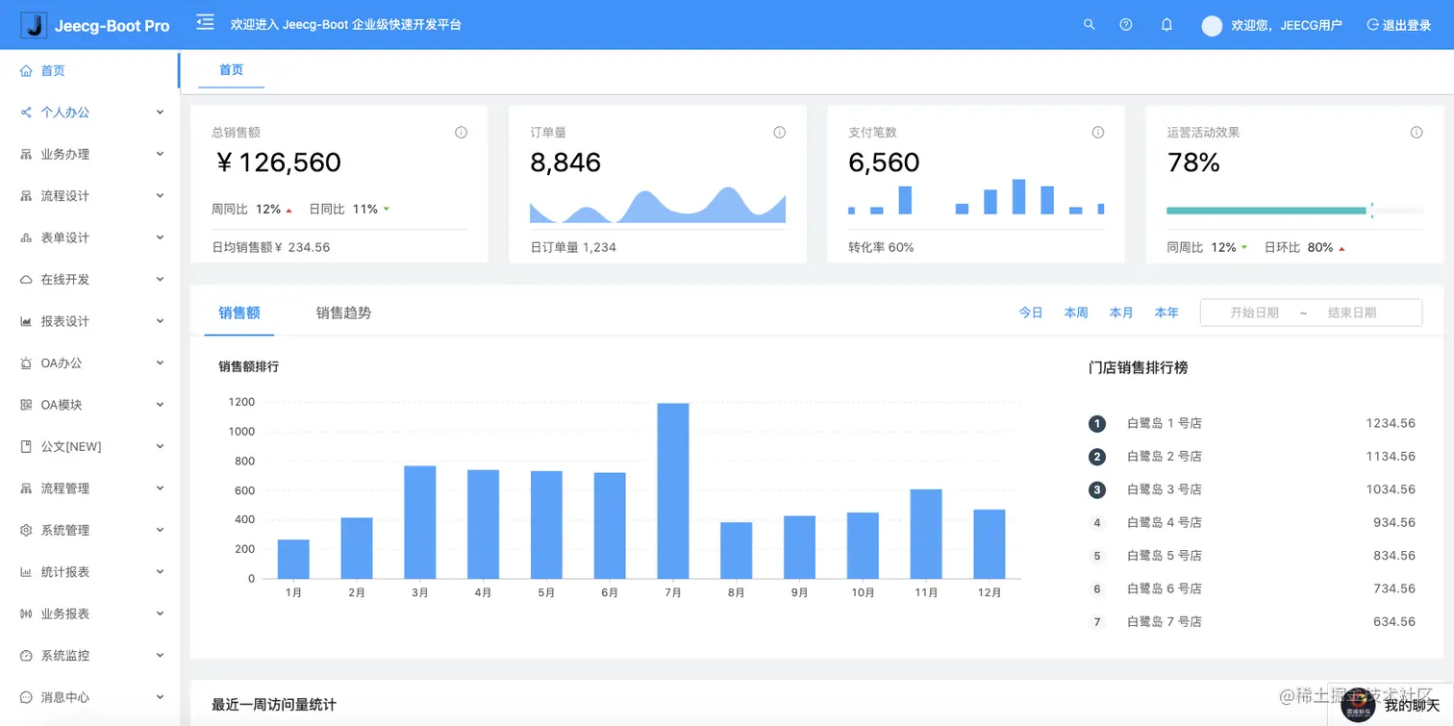Select the 首页 page tab
The height and width of the screenshot is (726, 1454).
point(231,70)
